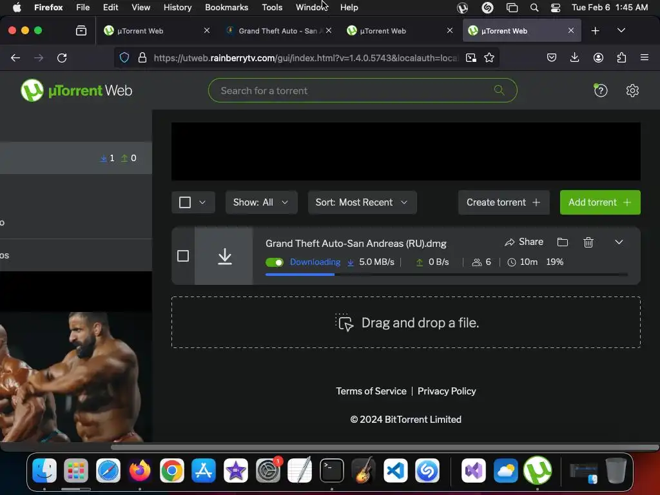The width and height of the screenshot is (660, 495).
Task: Open the App Store from the dock
Action: [204, 470]
